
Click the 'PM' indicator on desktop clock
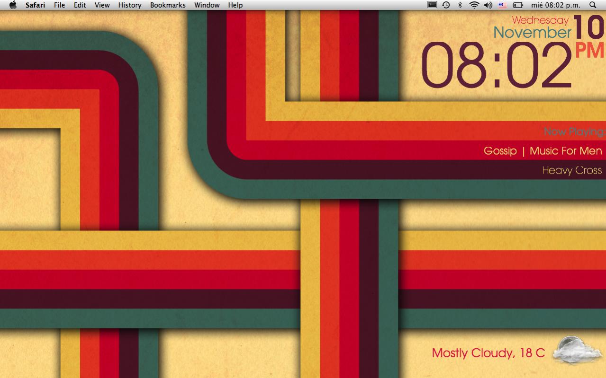(590, 51)
